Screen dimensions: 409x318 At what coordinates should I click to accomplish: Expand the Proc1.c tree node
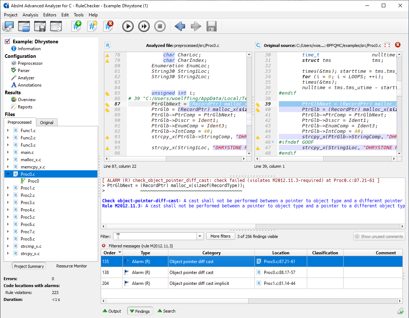point(8,188)
